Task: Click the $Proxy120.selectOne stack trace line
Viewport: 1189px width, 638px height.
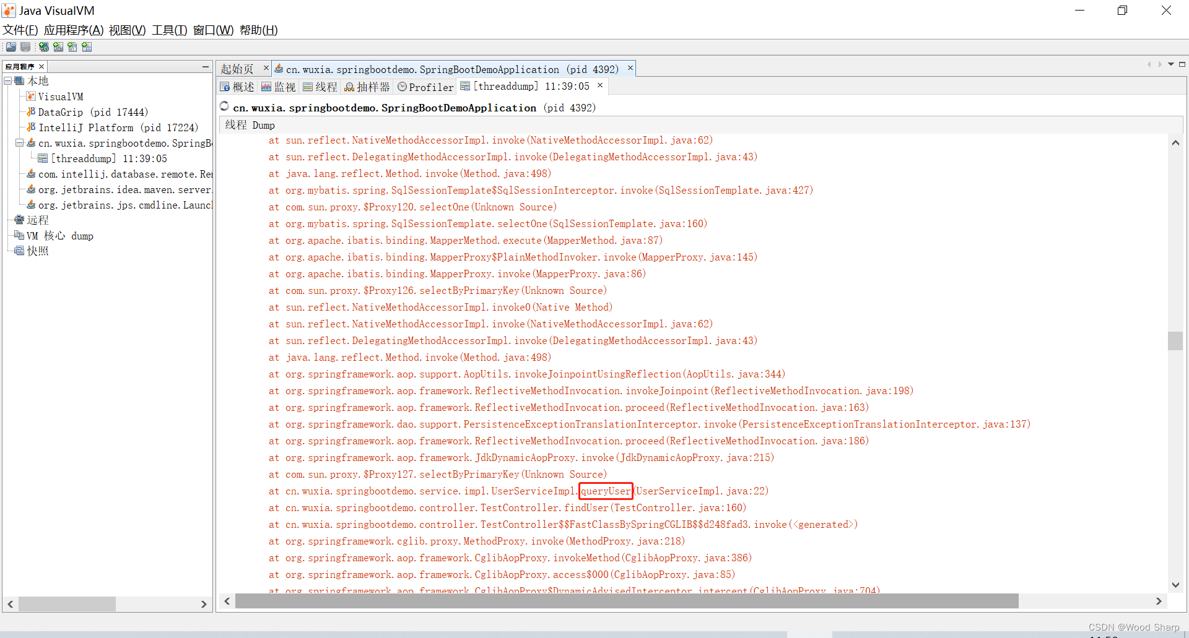Action: [x=412, y=207]
